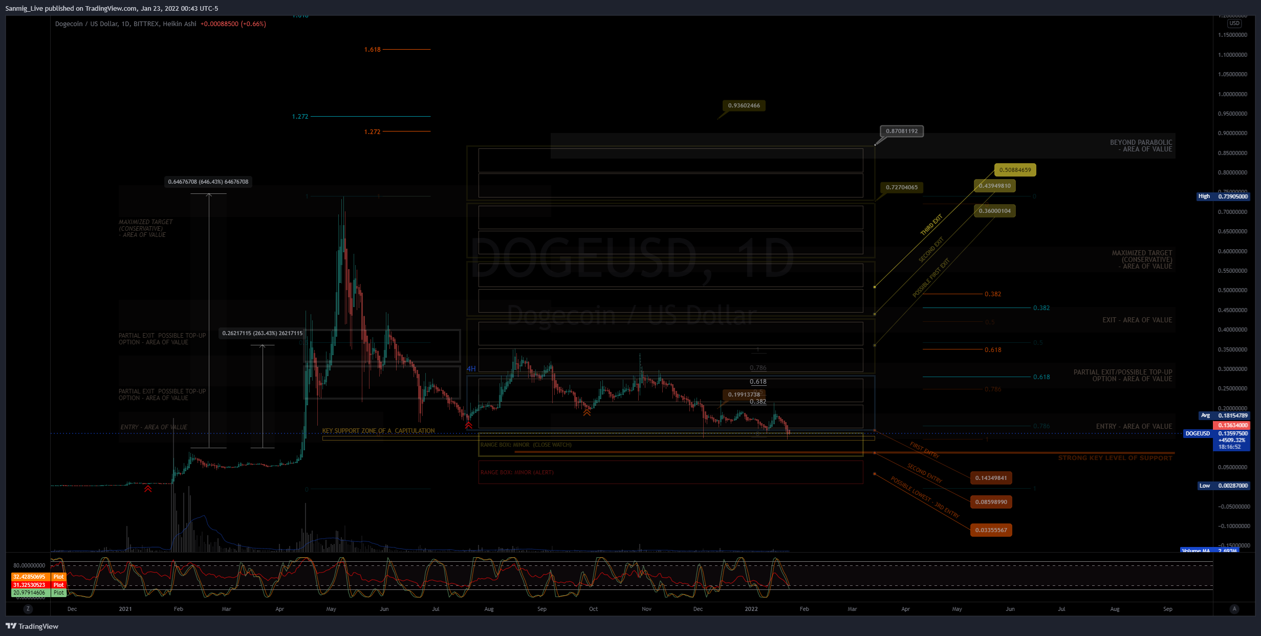Image resolution: width=1261 pixels, height=636 pixels.
Task: Click the blue 4H label
Action: click(471, 368)
